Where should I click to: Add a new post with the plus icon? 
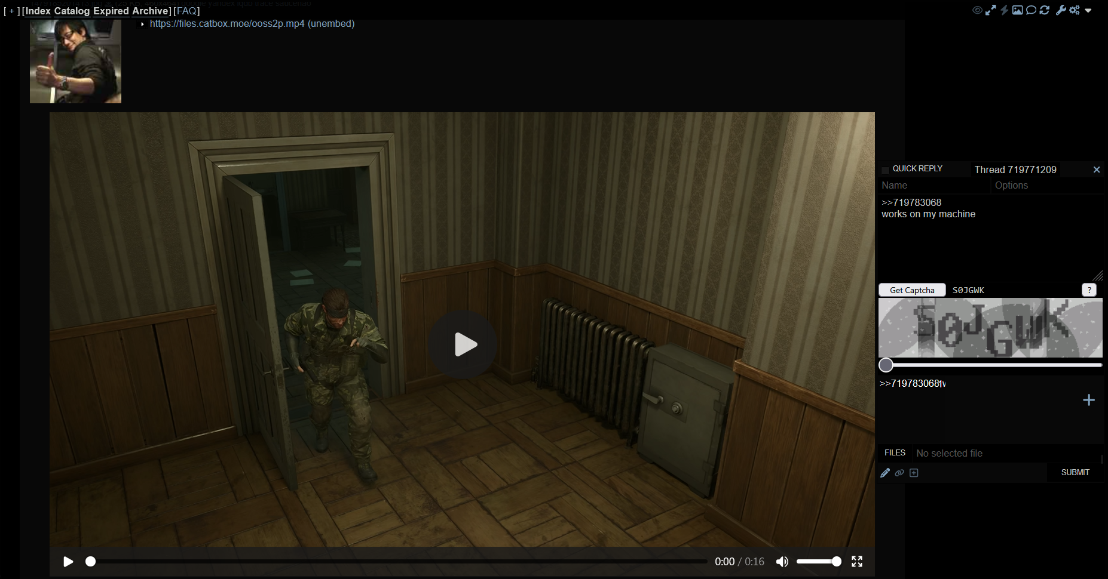(1089, 400)
